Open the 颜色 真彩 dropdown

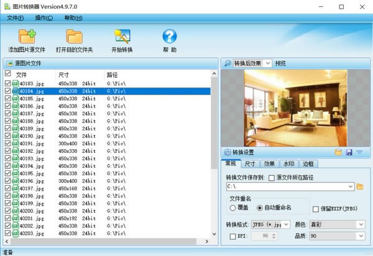[x=361, y=224]
